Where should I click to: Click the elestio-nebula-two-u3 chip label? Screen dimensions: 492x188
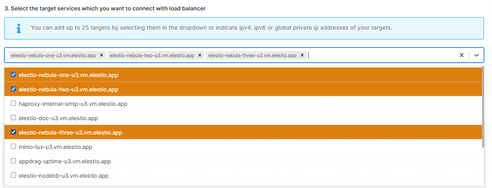click(x=152, y=55)
